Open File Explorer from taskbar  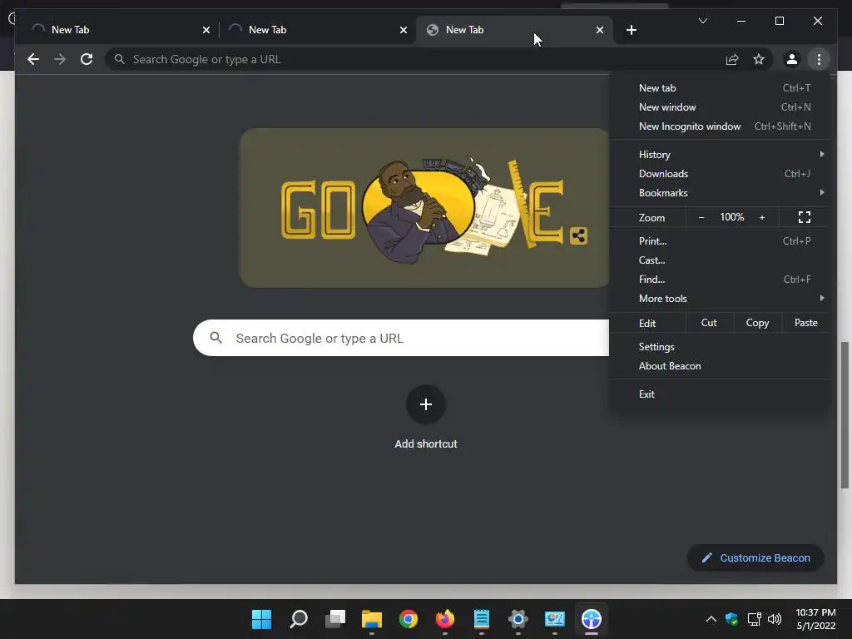[x=372, y=619]
